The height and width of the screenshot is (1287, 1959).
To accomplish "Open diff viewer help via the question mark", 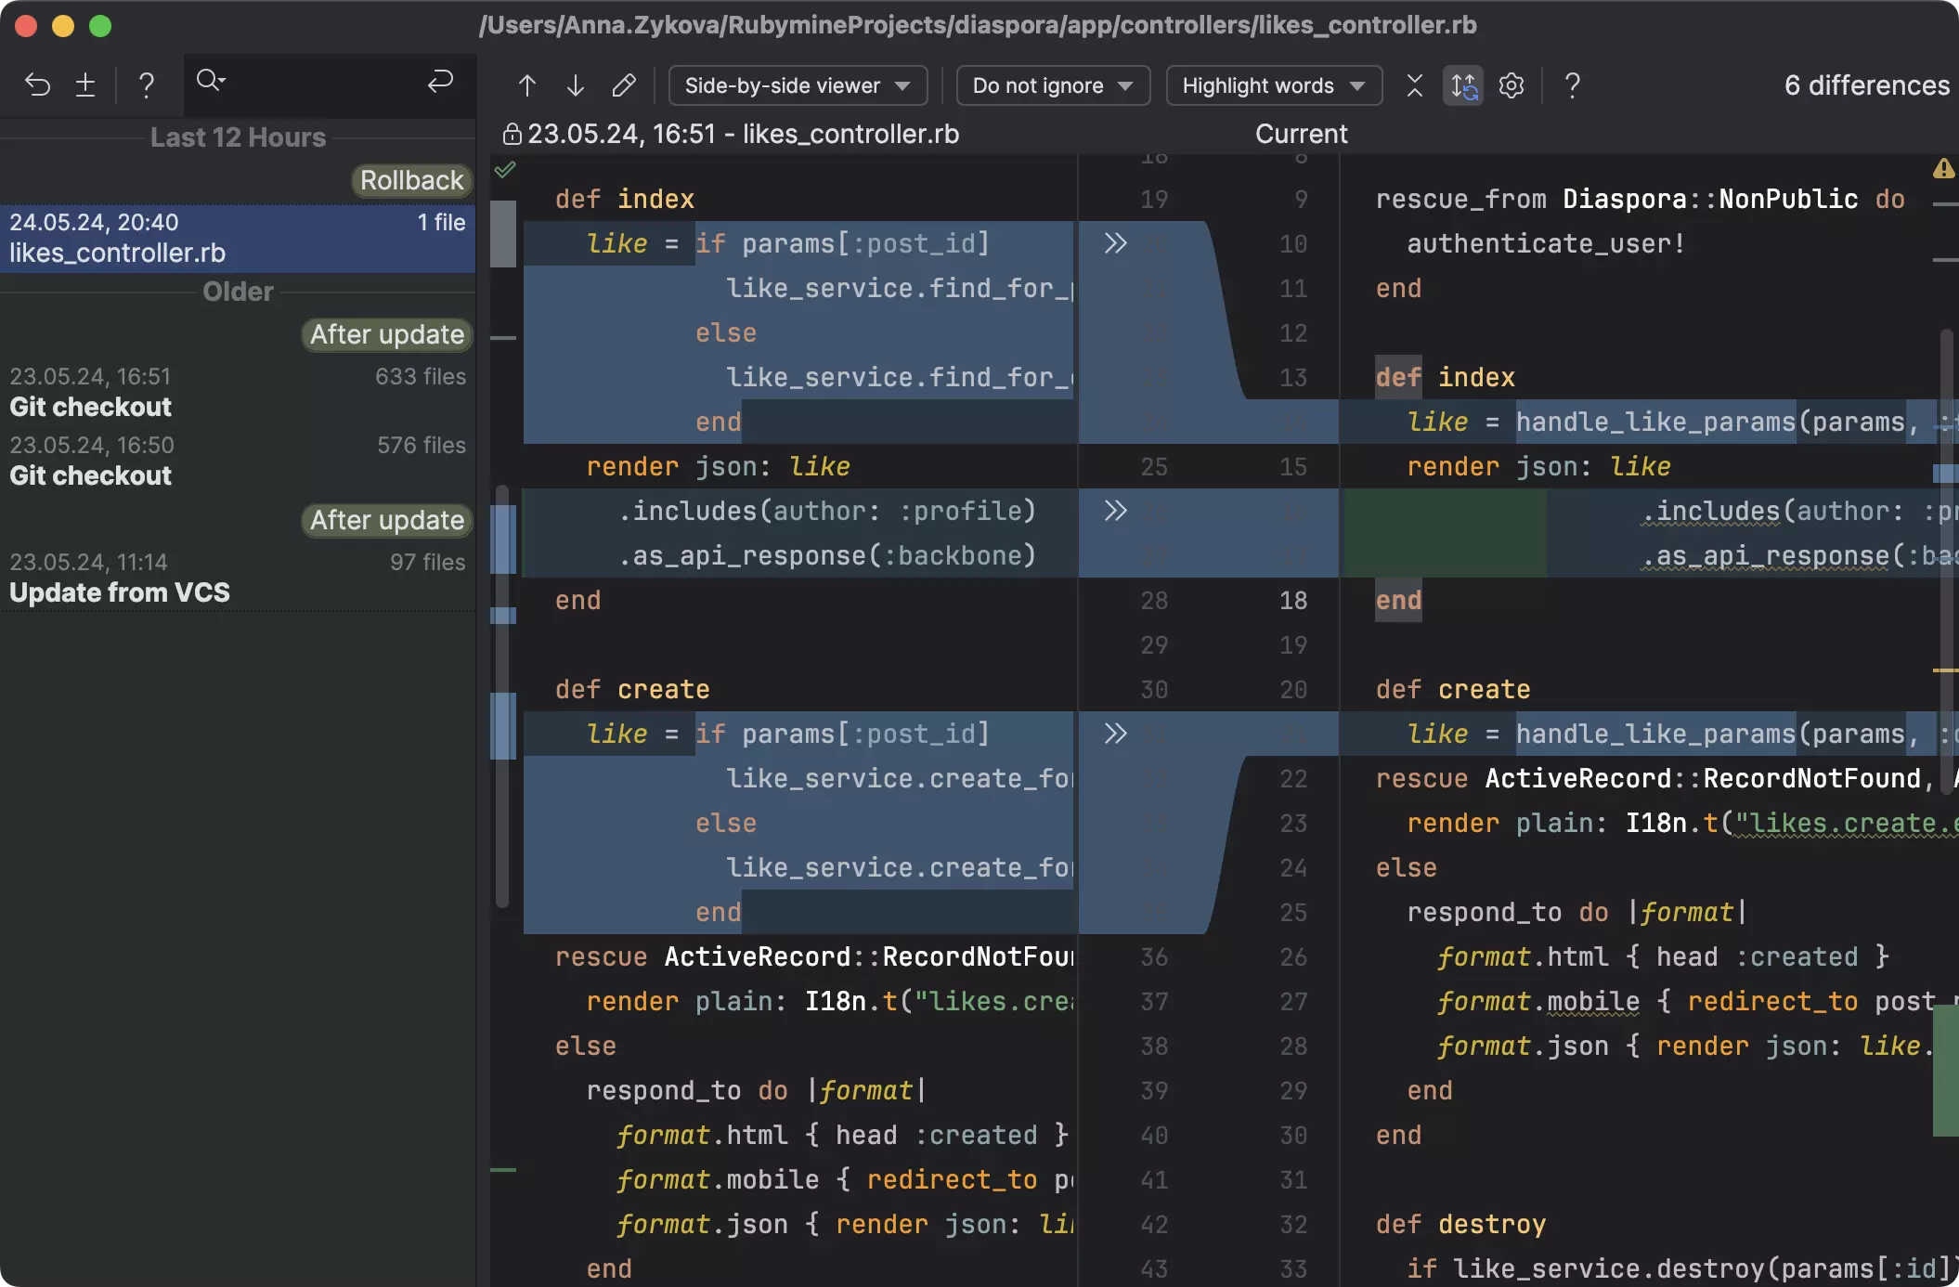I will [x=1571, y=85].
